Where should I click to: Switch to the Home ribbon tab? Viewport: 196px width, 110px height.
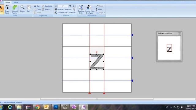[x=8, y=2]
